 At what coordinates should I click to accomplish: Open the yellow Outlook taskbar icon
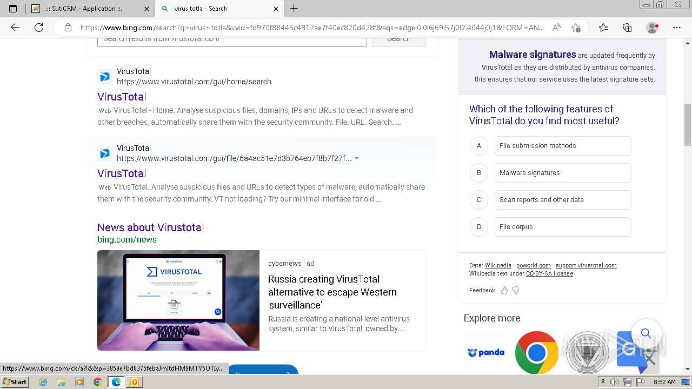[x=134, y=382]
